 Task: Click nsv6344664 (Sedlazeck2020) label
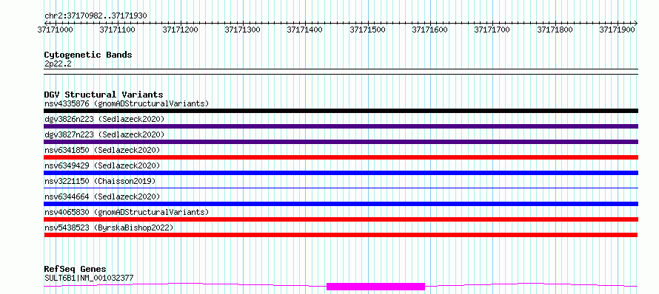coord(102,196)
